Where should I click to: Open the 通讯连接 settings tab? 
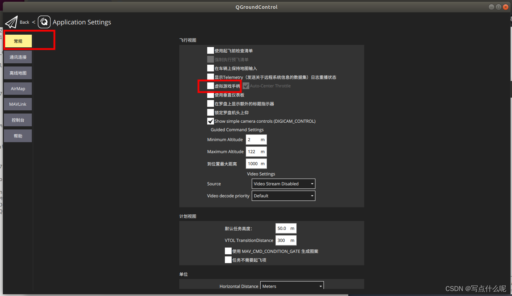[x=18, y=57]
